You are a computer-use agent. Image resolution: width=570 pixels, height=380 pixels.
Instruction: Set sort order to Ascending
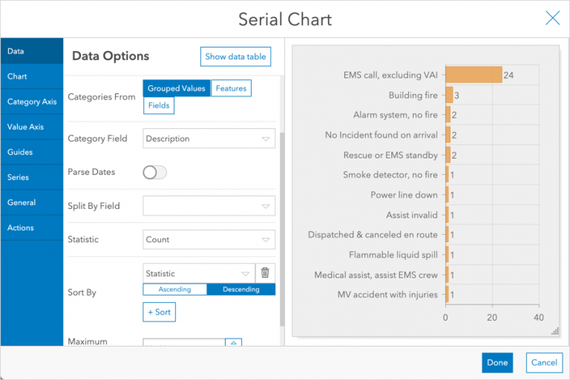[174, 290]
